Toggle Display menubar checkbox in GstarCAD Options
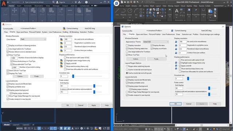Viewport: 233px width, 131px height. coord(127,45)
